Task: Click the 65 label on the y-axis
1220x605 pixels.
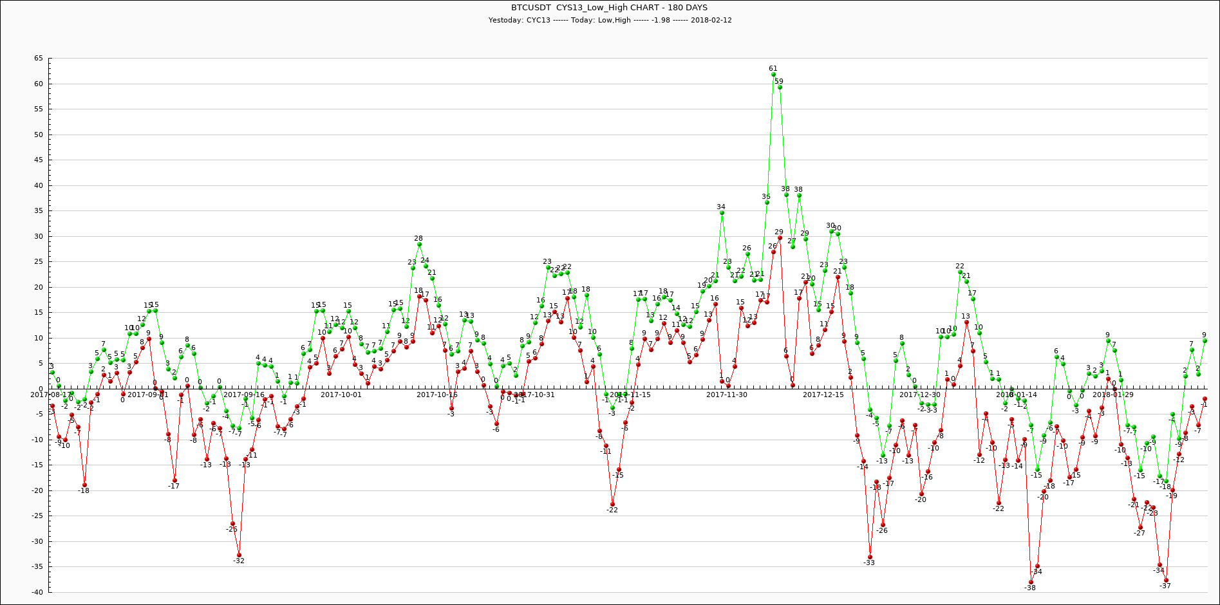Action: tap(38, 59)
